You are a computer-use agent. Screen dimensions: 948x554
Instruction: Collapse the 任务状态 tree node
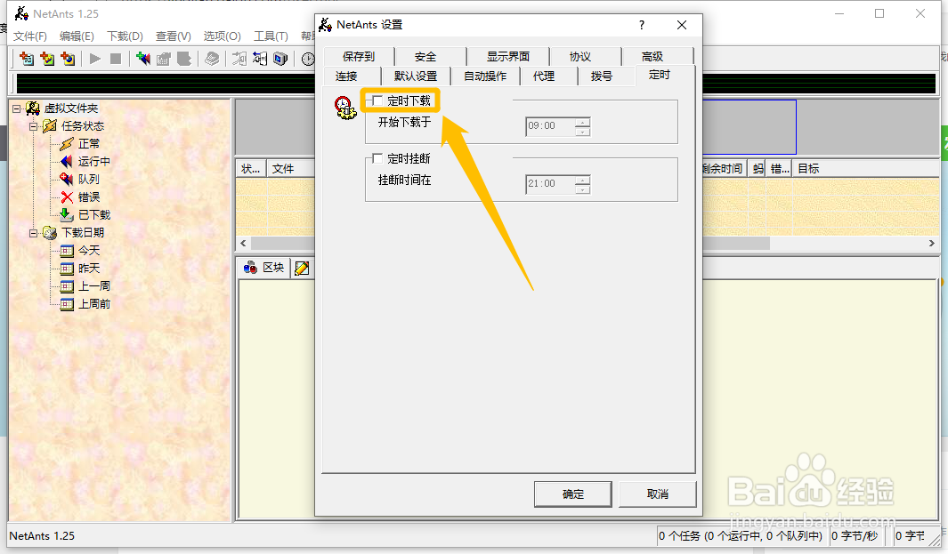click(33, 126)
